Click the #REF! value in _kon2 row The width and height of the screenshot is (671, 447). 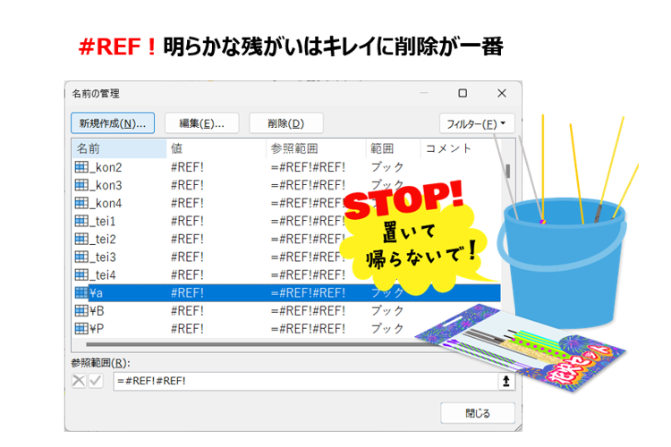click(x=188, y=167)
